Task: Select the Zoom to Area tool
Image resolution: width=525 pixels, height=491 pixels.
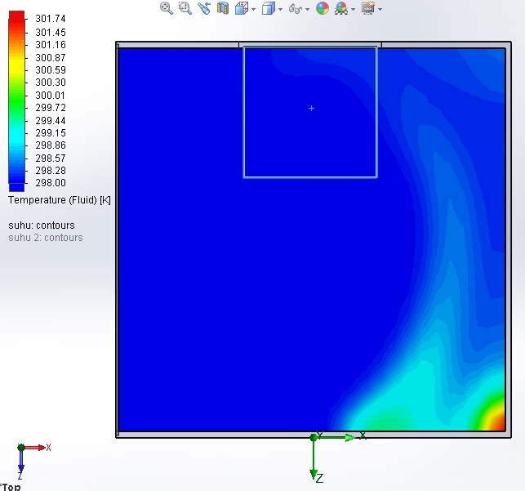Action: [185, 8]
